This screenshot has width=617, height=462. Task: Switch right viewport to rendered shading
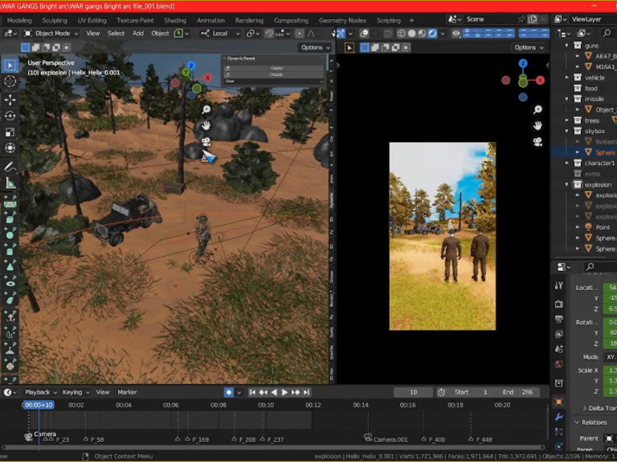pos(432,33)
